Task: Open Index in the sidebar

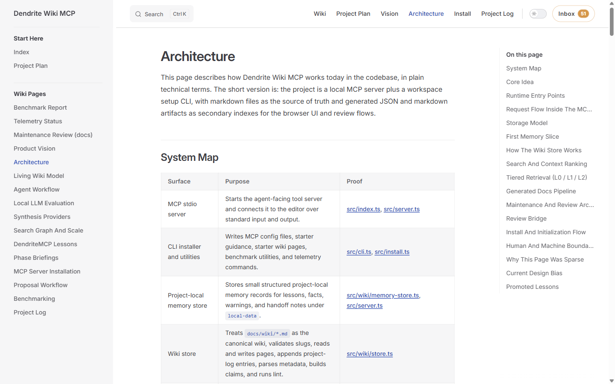Action: click(x=21, y=52)
